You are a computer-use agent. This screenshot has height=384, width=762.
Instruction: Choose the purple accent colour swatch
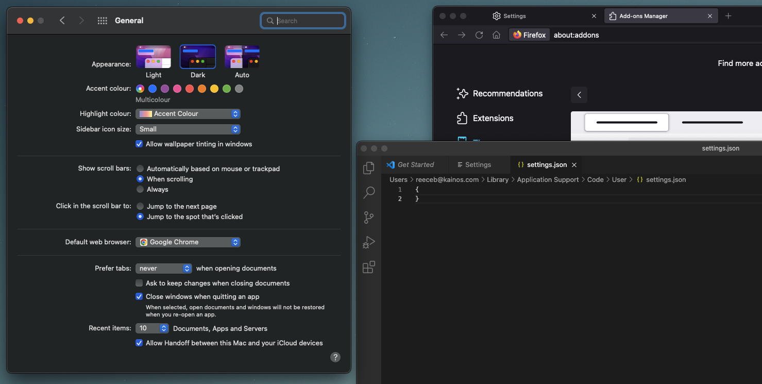[165, 89]
